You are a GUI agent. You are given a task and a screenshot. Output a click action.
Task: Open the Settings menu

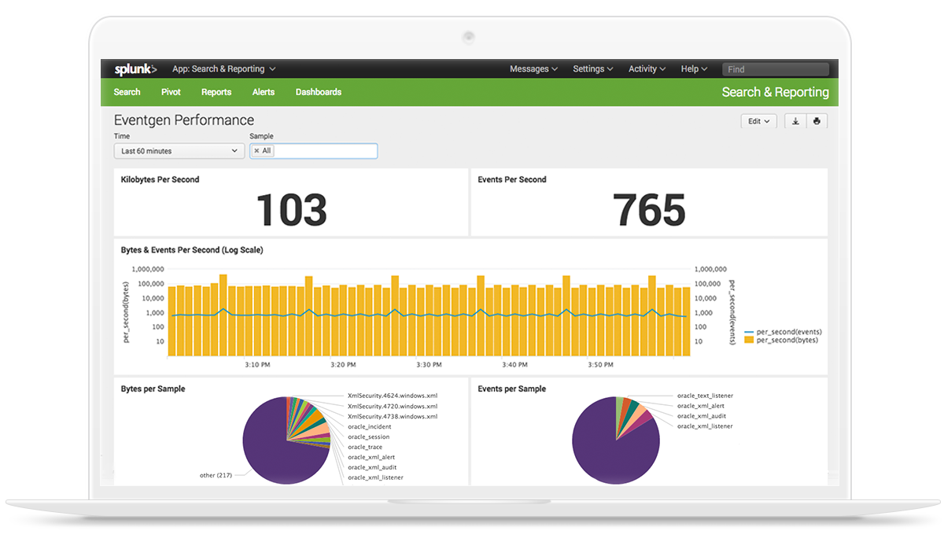(x=592, y=69)
